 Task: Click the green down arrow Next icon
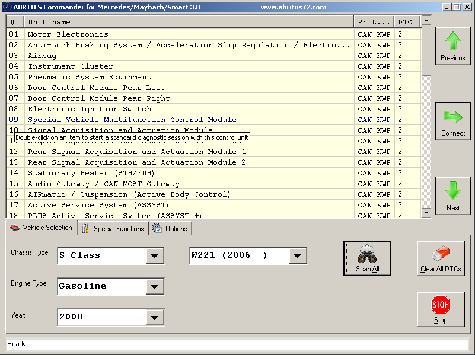tap(453, 191)
